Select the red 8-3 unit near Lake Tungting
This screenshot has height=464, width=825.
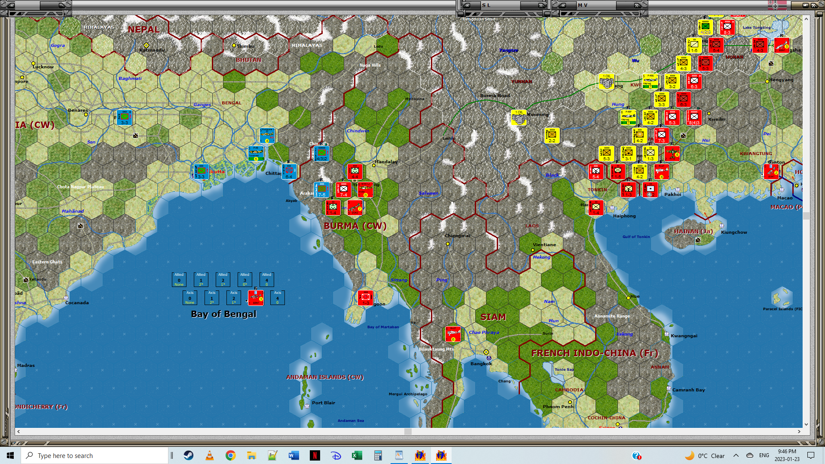coord(727,27)
